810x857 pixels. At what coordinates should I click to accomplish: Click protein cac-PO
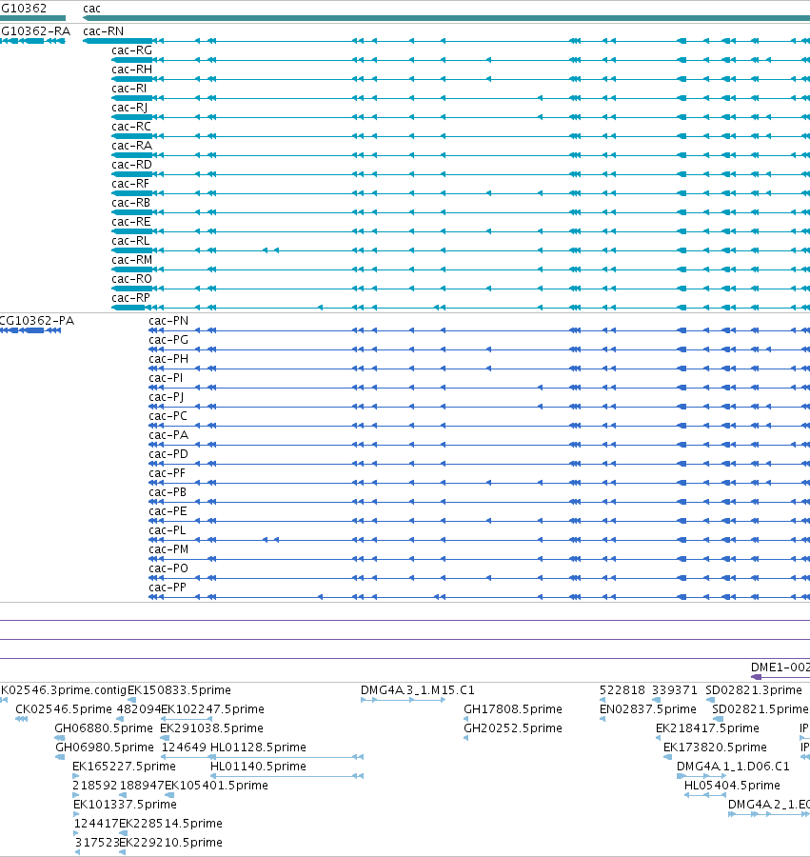(168, 569)
